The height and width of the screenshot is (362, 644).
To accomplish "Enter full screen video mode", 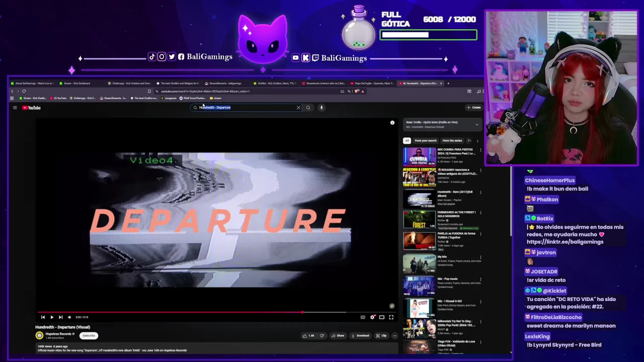I will (x=391, y=317).
